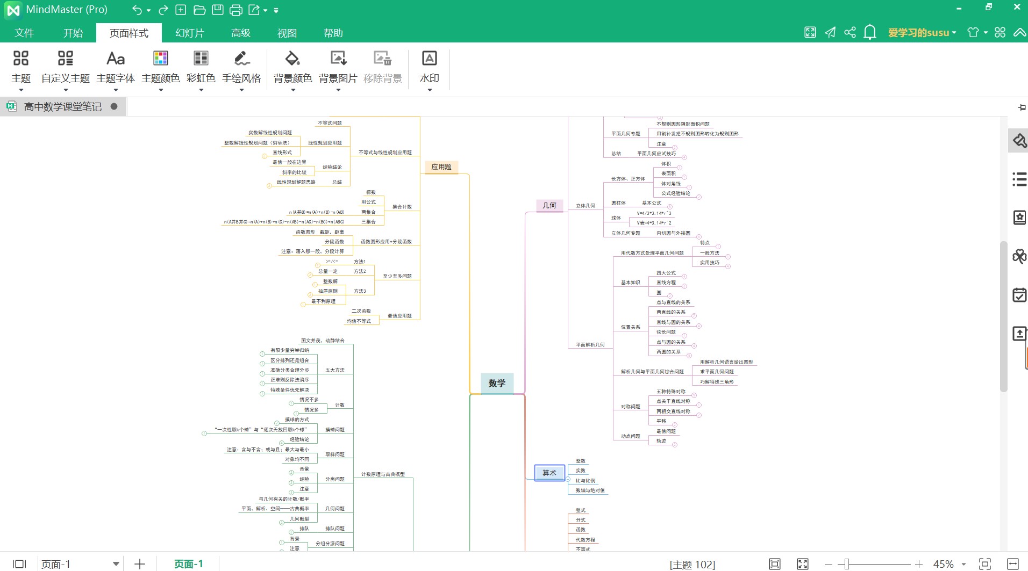The height and width of the screenshot is (571, 1028).
Task: Open the 视图 tab
Action: [287, 33]
